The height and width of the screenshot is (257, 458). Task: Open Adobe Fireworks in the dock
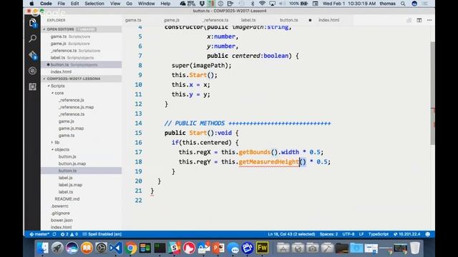(262, 248)
